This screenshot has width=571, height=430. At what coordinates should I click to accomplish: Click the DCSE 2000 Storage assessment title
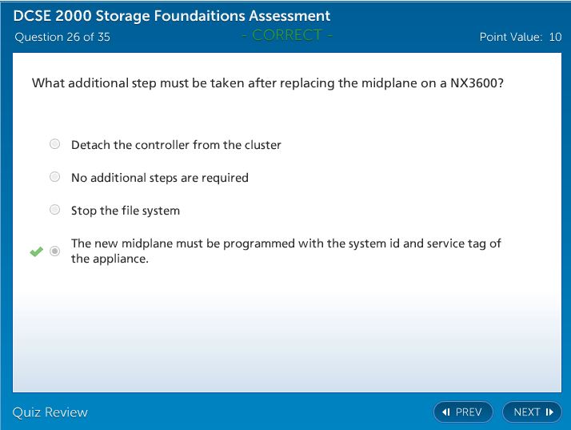click(172, 16)
